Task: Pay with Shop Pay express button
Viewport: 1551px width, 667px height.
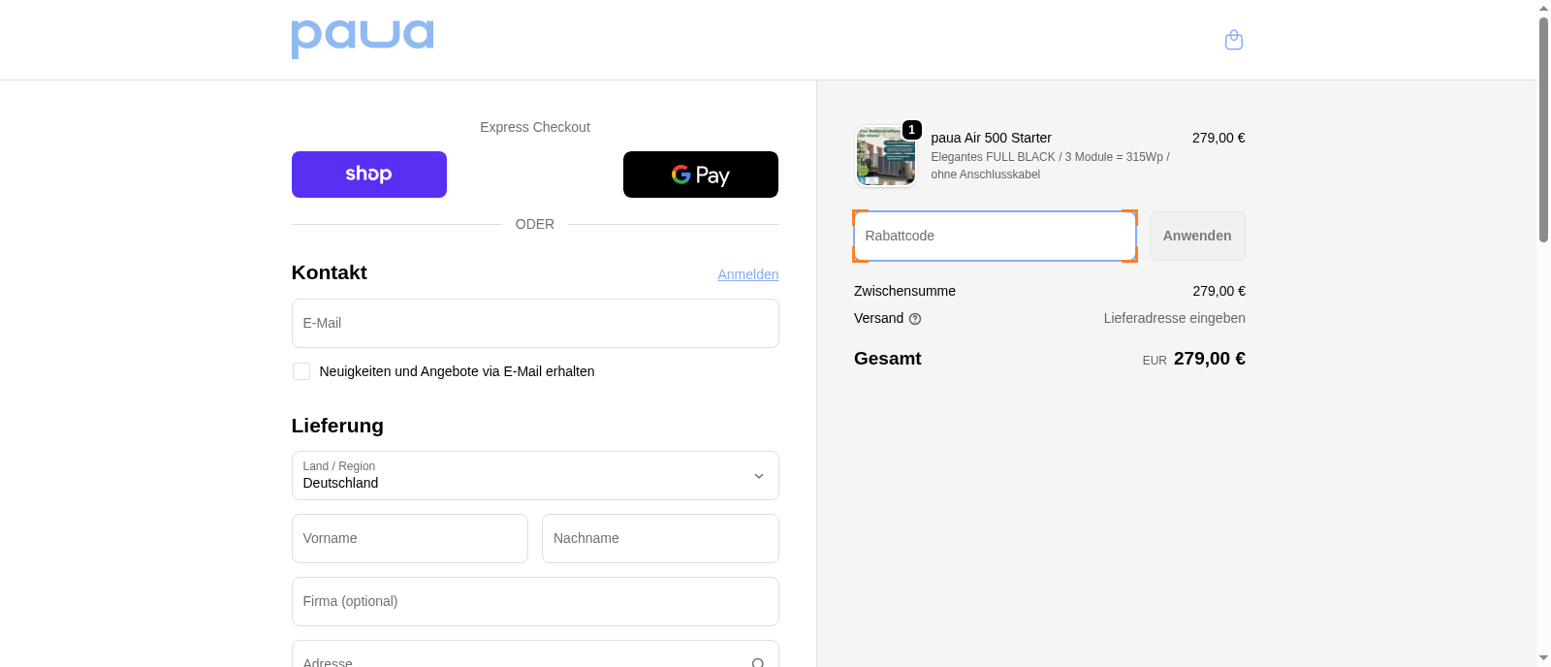Action: point(368,175)
